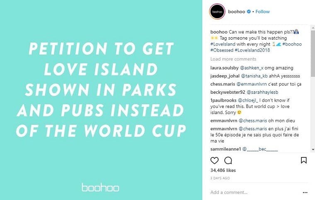Open the three-dot more options menu
The width and height of the screenshot is (315, 200).
pos(305,192)
